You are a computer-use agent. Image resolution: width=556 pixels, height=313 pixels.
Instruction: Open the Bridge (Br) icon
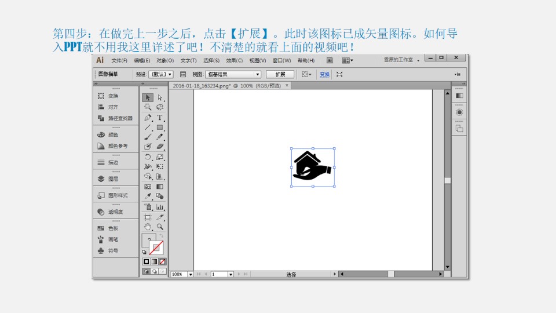330,60
